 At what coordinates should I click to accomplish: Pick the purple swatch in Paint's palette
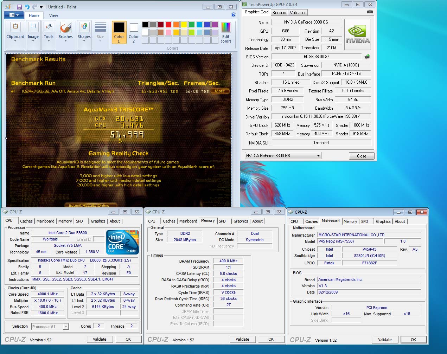pos(215,25)
